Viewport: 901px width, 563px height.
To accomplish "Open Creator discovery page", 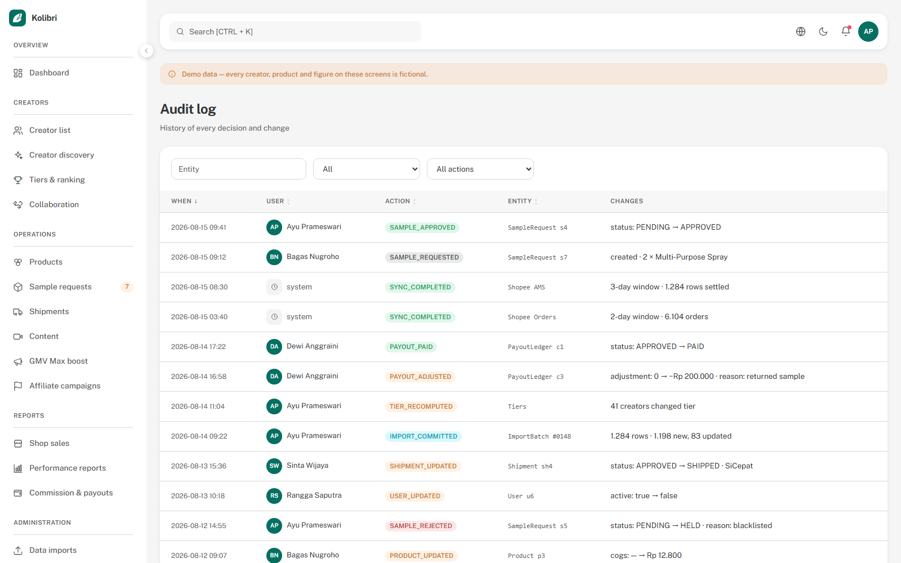I will click(x=73, y=155).
